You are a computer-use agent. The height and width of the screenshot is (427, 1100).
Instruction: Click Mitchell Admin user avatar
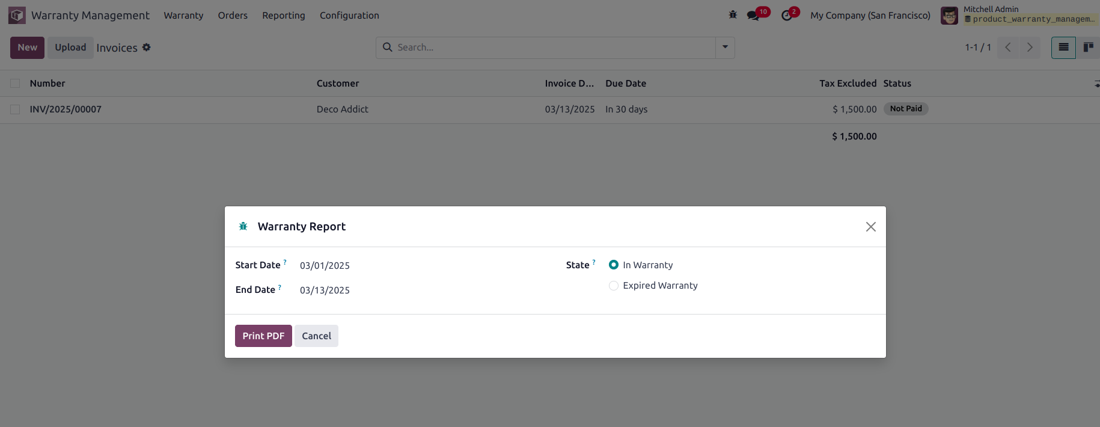949,16
